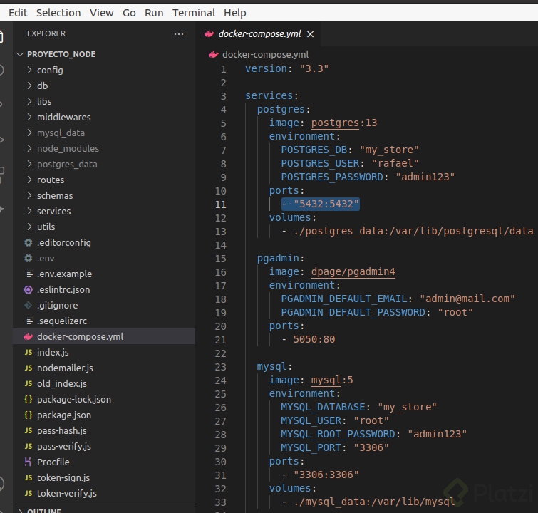The width and height of the screenshot is (538, 513).
Task: Open the Run menu
Action: pyautogui.click(x=154, y=13)
